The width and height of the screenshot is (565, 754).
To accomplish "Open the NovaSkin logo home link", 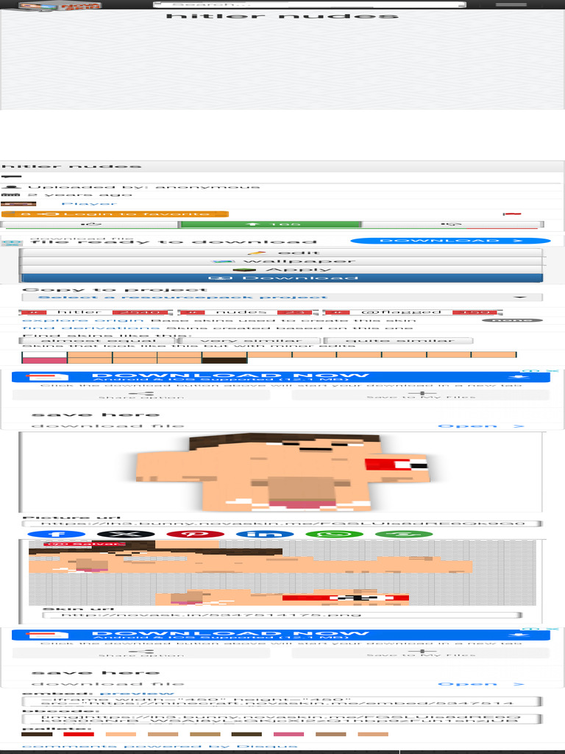I will 60,6.
